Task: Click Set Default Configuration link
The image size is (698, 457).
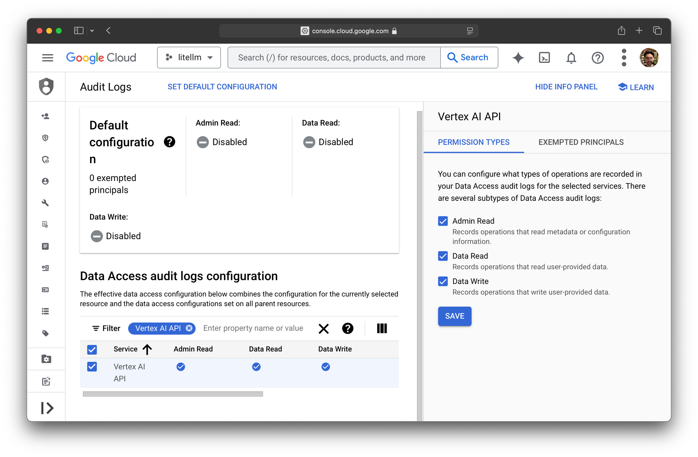Action: point(222,87)
